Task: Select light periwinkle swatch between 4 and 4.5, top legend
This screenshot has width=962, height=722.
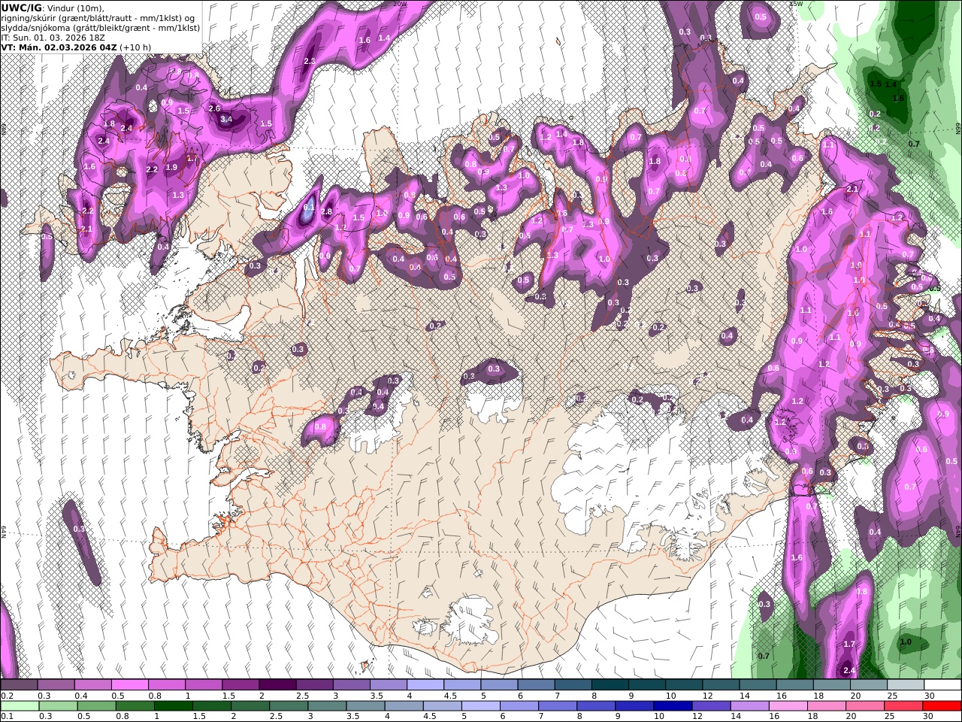Action: (x=425, y=685)
